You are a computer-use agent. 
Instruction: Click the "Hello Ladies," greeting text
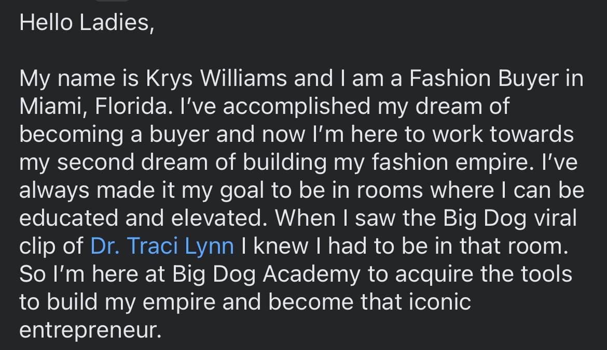[87, 22]
